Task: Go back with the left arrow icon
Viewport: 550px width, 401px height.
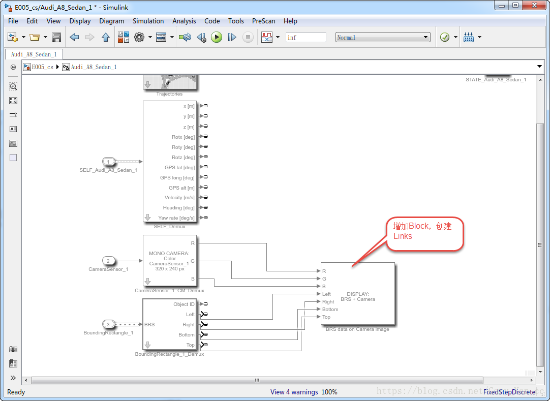Action: (x=74, y=37)
